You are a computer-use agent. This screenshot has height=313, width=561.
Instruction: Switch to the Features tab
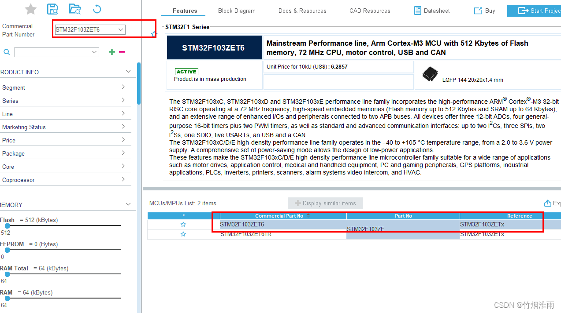click(x=185, y=11)
